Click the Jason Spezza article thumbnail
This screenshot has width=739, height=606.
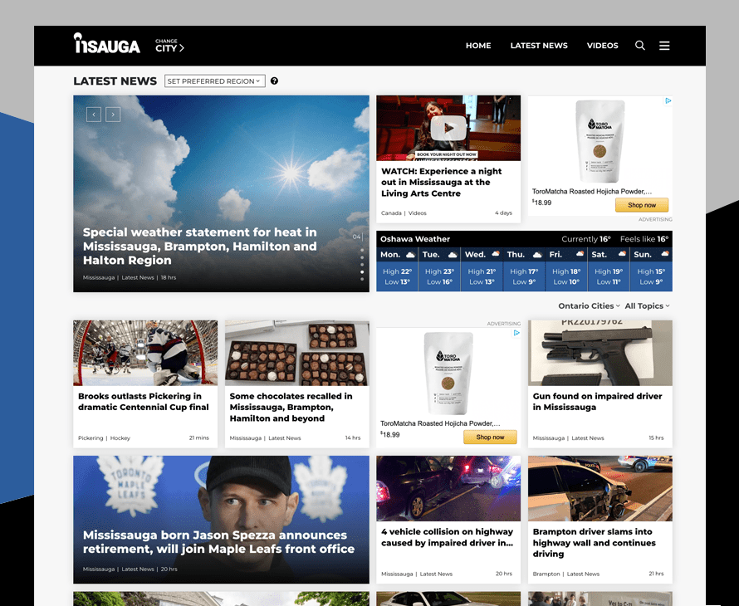pyautogui.click(x=221, y=498)
